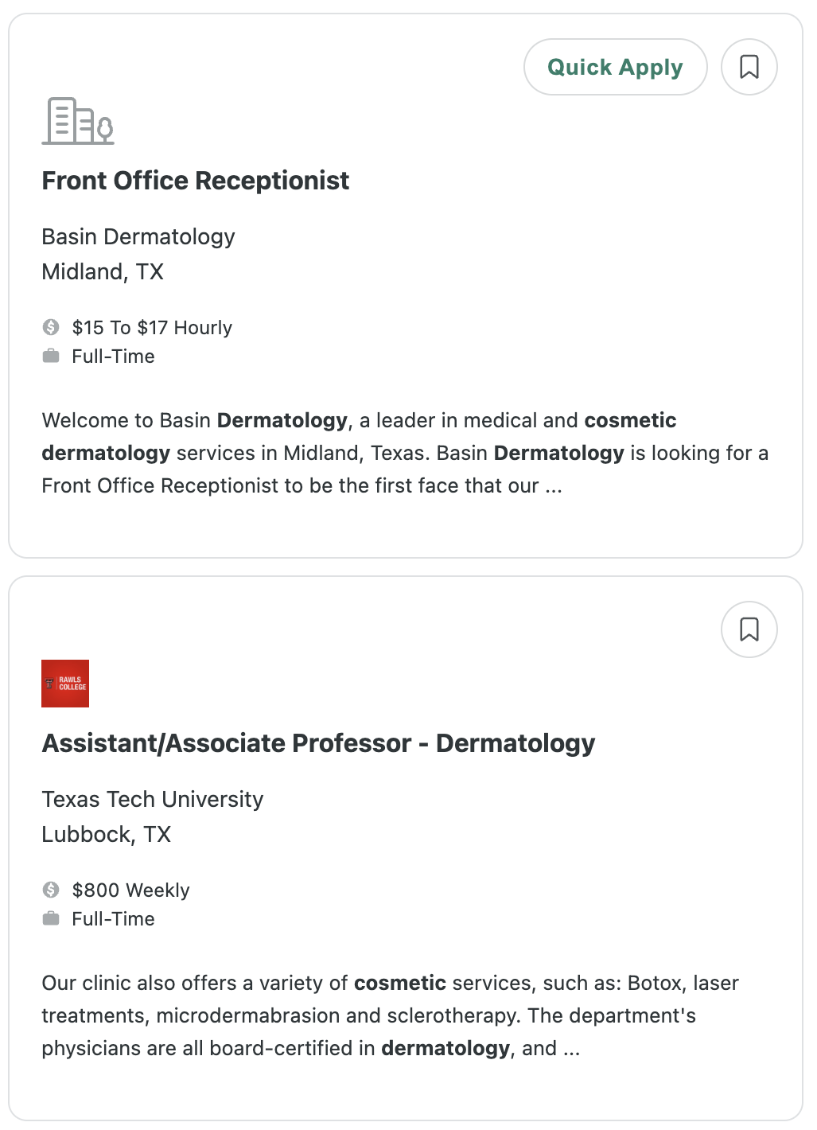Viewport: 817px width, 1130px height.
Task: Open the Front Office Receptionist job title
Action: coord(196,181)
